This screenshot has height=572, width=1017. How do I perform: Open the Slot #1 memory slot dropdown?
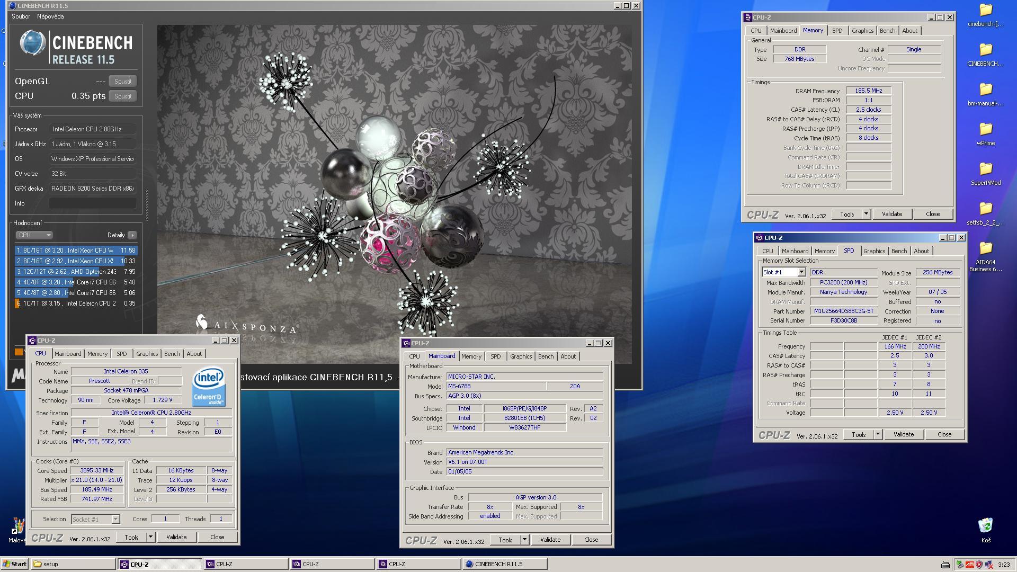click(801, 272)
